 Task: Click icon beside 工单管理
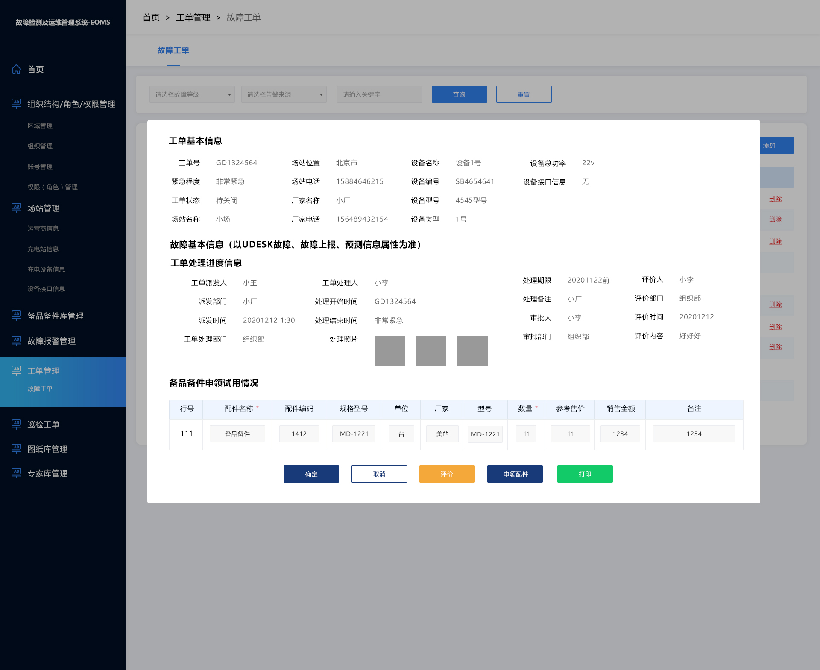point(16,370)
